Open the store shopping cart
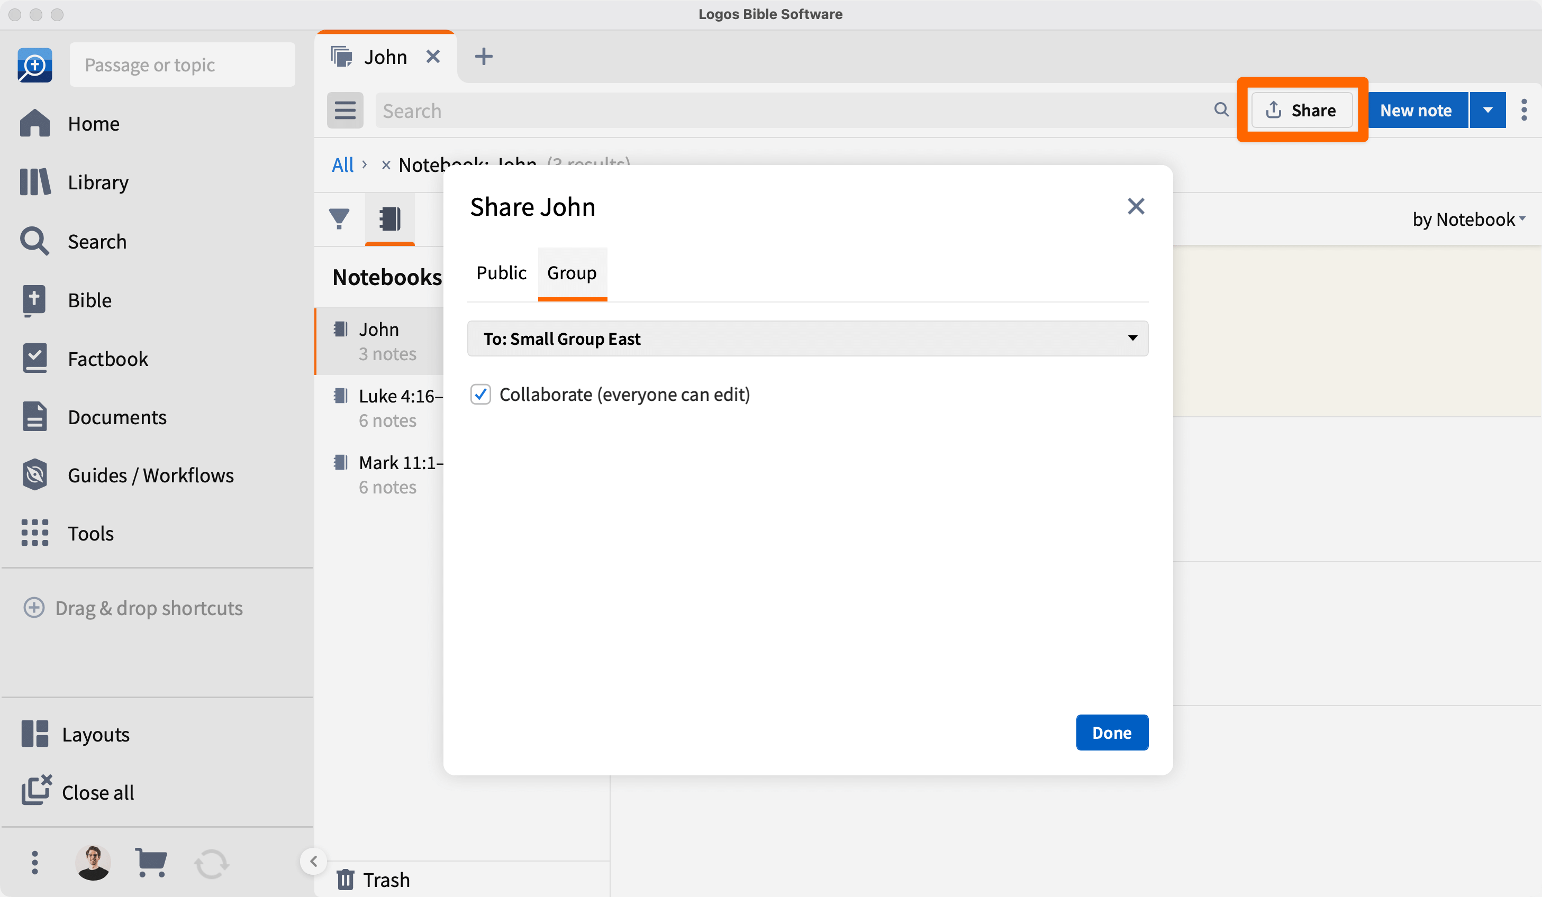Image resolution: width=1542 pixels, height=897 pixels. [x=150, y=863]
